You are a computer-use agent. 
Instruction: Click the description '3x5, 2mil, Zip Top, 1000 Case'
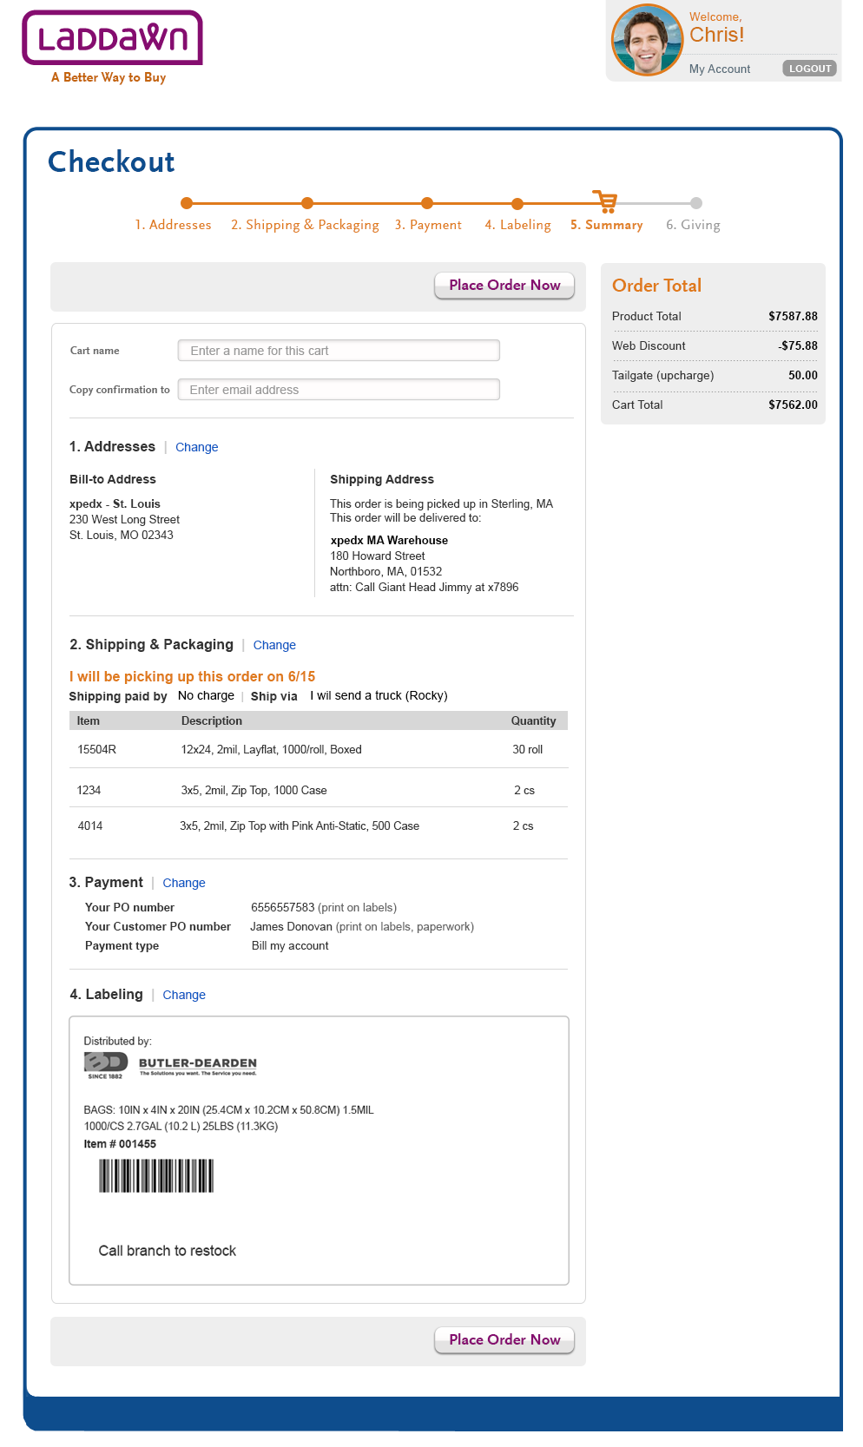pos(254,790)
